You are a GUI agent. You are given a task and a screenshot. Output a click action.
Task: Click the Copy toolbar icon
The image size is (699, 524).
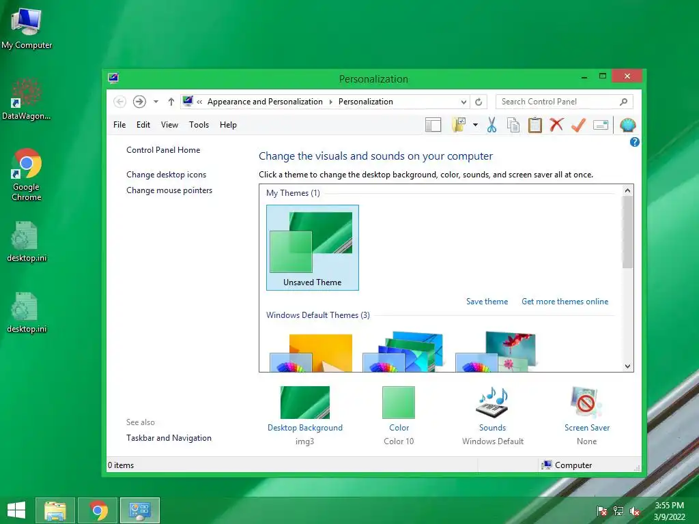pyautogui.click(x=513, y=126)
